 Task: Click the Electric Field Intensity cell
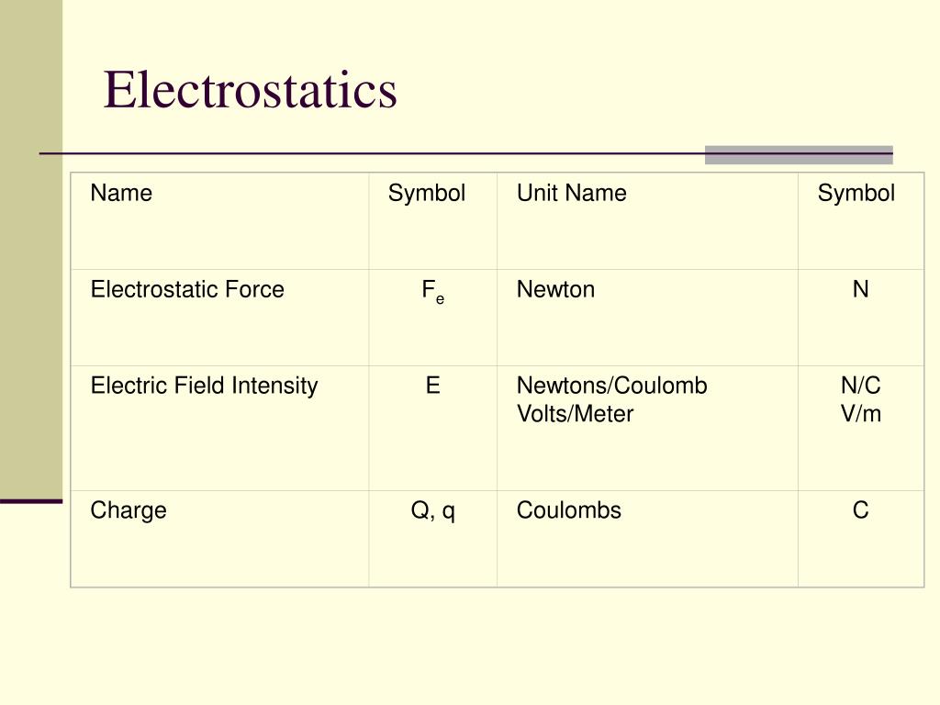click(219, 428)
